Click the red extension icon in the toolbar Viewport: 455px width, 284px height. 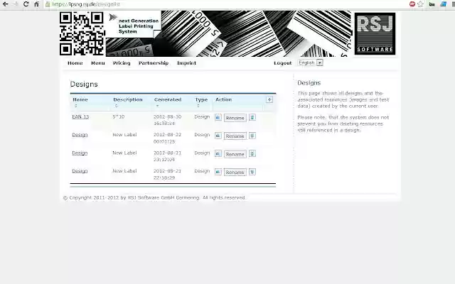pyautogui.click(x=412, y=4)
